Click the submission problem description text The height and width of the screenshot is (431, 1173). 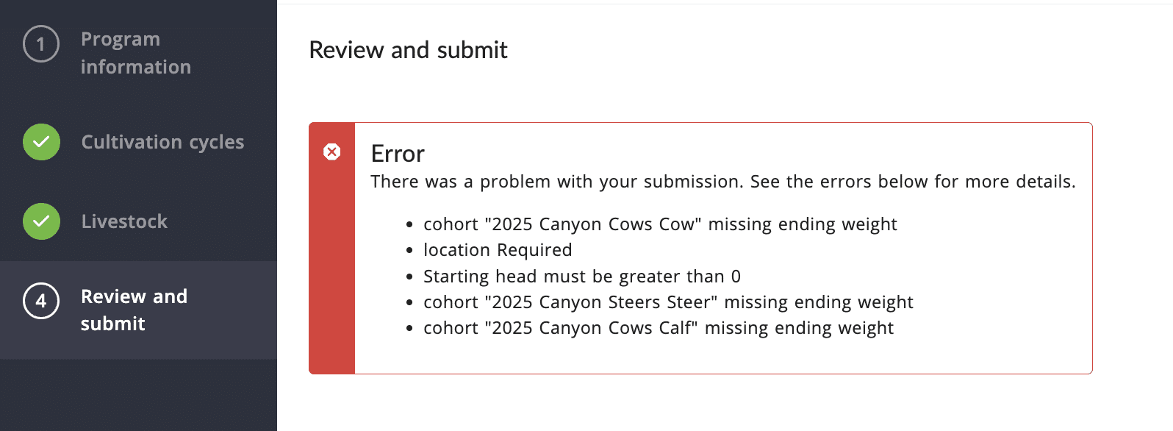pos(722,182)
